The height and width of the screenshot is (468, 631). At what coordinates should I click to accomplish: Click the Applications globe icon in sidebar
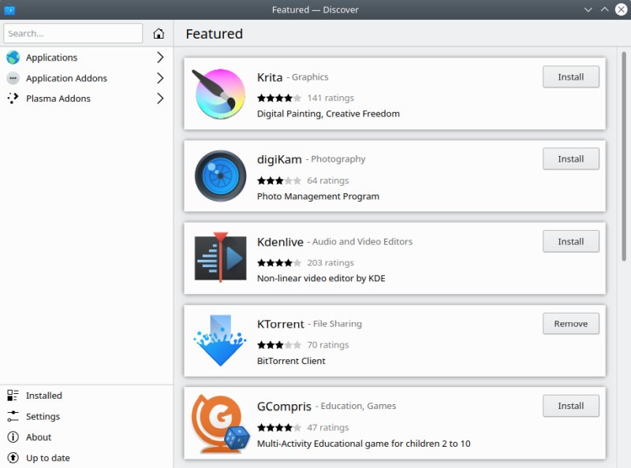13,58
